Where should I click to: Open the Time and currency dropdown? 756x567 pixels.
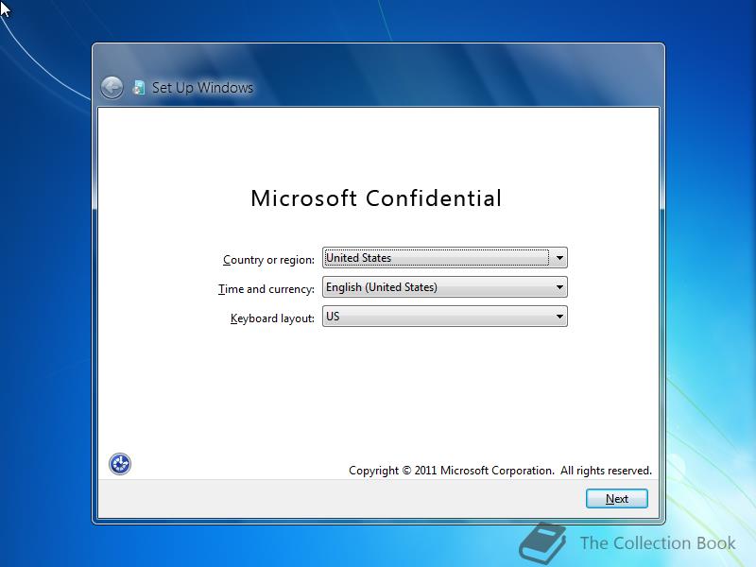444,287
